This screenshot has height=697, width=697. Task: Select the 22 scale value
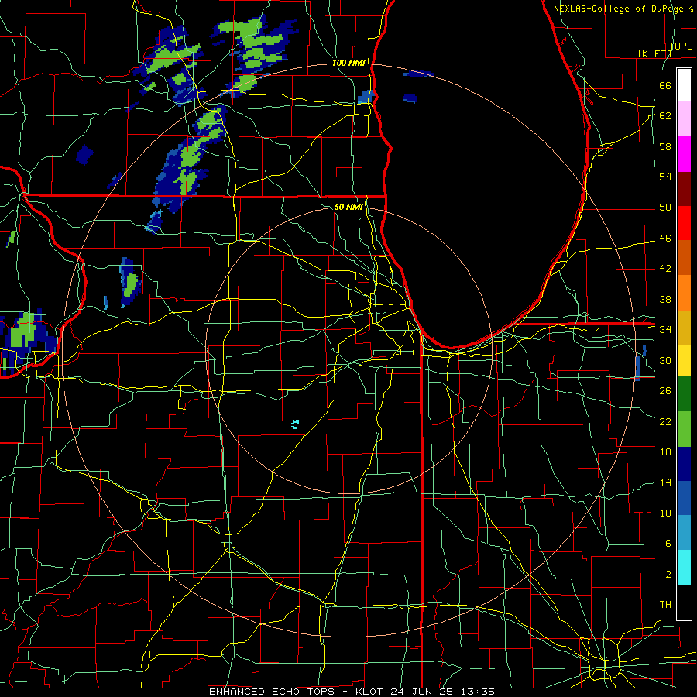665,421
